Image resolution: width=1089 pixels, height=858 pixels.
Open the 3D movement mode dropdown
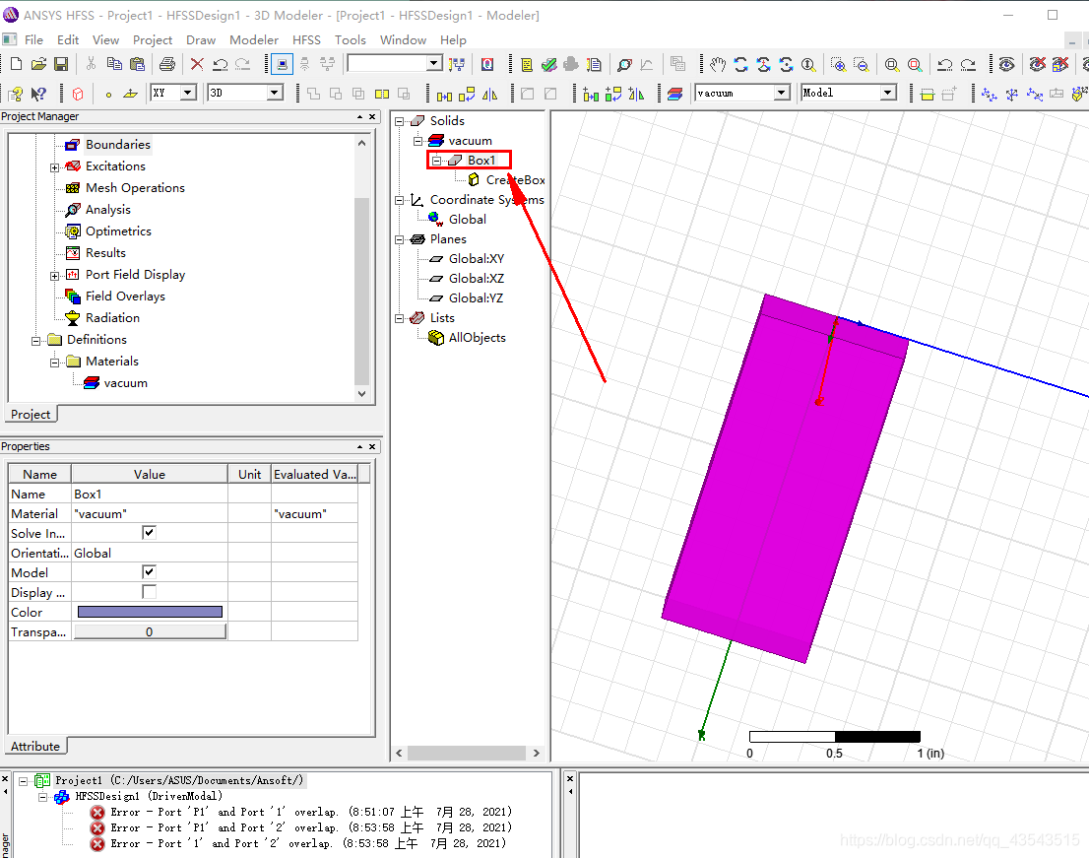point(275,93)
